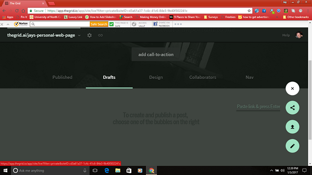Close the bubble menu with the X
Image resolution: width=312 pixels, height=175 pixels.
(x=292, y=88)
